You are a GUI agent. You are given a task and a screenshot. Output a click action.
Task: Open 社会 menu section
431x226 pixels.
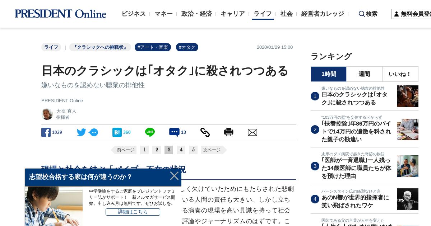[x=287, y=14]
